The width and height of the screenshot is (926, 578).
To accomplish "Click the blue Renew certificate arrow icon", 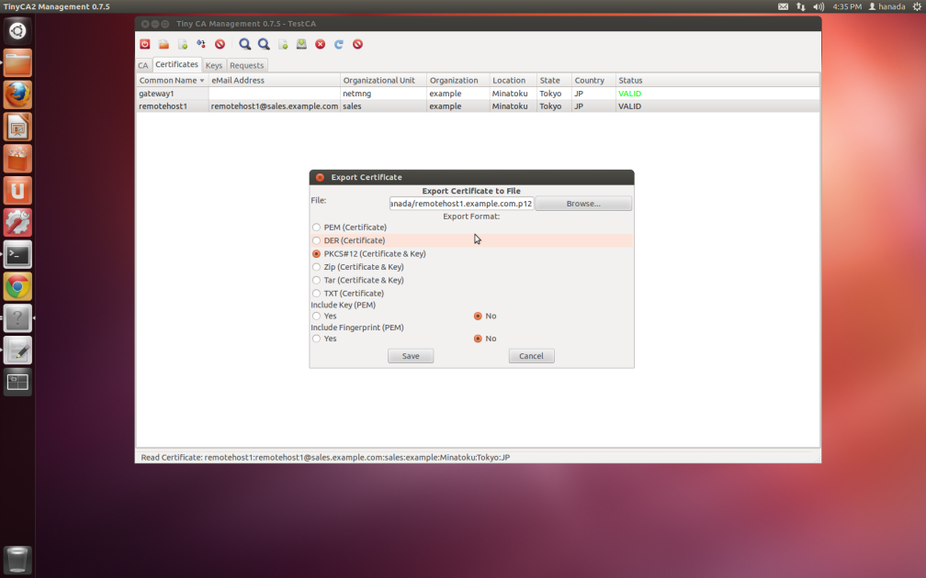I will 338,44.
